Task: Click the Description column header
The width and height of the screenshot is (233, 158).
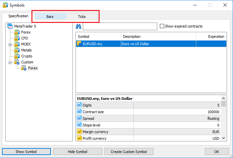Action: tap(159, 37)
